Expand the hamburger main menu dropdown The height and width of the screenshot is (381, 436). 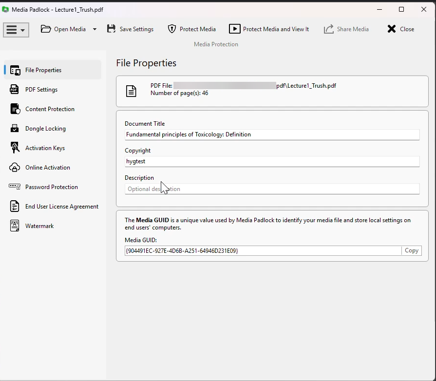16,30
